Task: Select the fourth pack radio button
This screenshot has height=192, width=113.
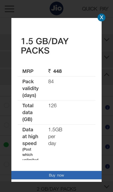Action: tap(6, 164)
